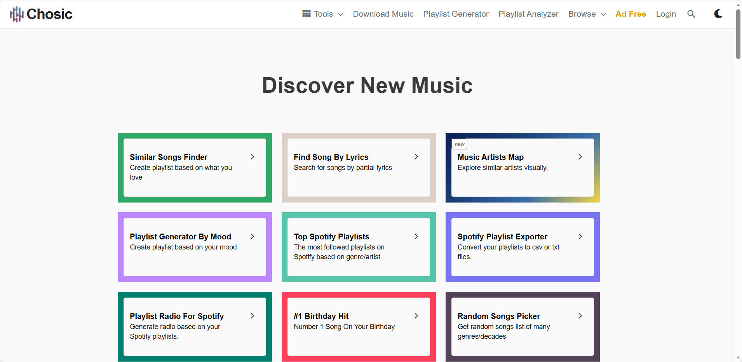
Task: Click the Login link
Action: click(666, 14)
